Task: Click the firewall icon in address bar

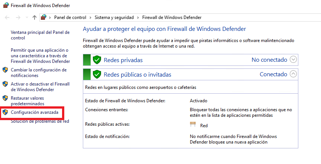Action: (43, 17)
